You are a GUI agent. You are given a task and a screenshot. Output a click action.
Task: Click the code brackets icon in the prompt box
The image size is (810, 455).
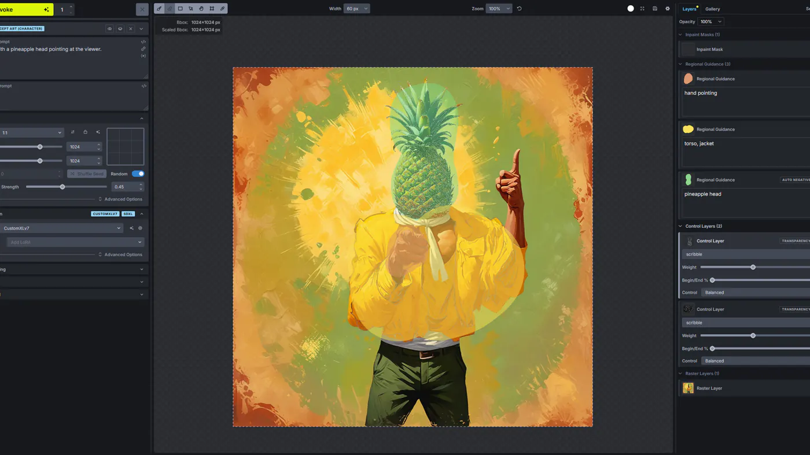tap(143, 42)
